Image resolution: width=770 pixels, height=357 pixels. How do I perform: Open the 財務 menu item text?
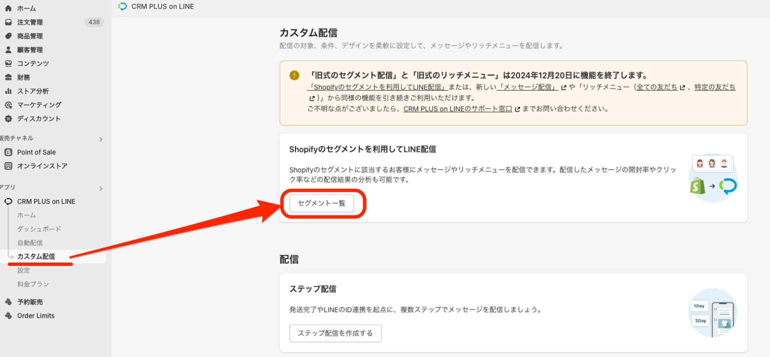pos(23,77)
